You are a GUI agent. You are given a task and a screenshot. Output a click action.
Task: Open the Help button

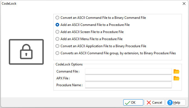[176, 103]
